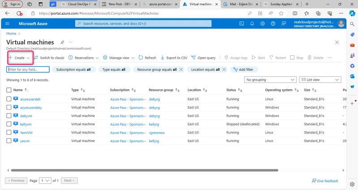Click Refresh in the command bar
358x190 pixels.
point(148,58)
